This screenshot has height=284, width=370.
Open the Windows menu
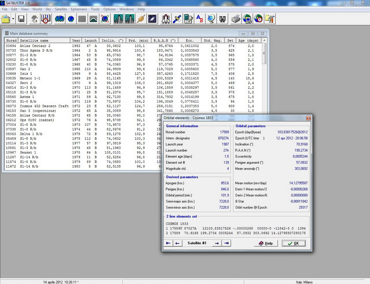[x=126, y=9]
